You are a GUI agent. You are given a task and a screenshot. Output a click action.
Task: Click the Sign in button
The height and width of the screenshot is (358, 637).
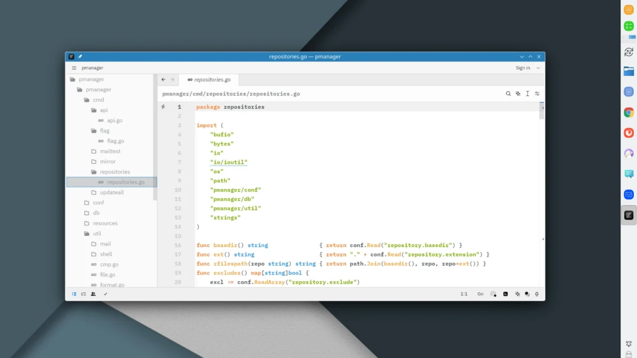tap(522, 68)
